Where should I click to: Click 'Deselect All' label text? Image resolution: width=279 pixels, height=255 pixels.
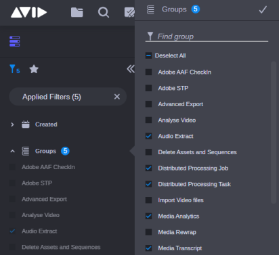click(x=170, y=55)
